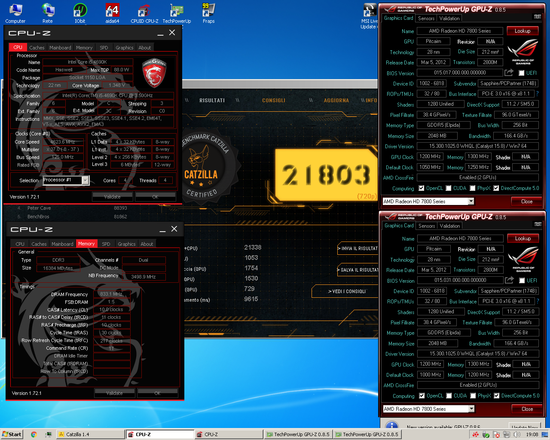
Task: Open Graphics tab in top CPU-Z
Action: 125,48
